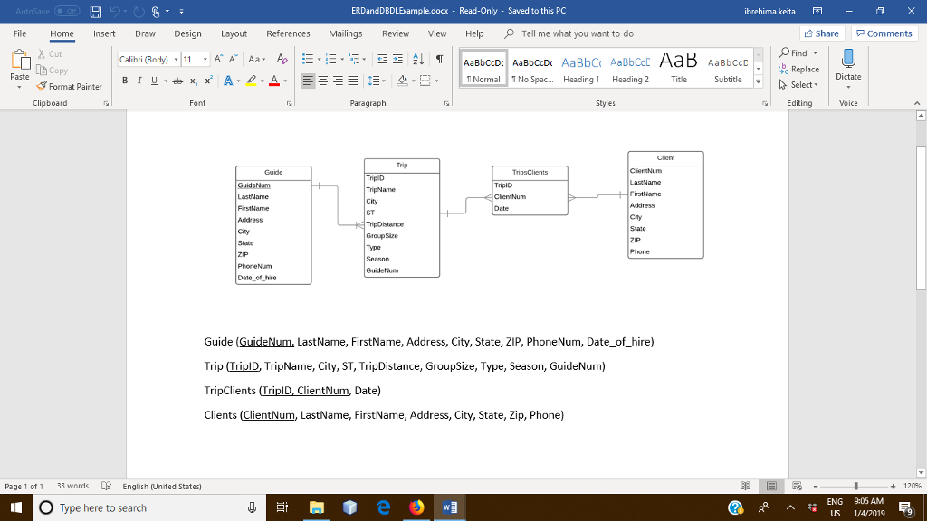Click the Word icon on the taskbar
The width and height of the screenshot is (927, 521).
pyautogui.click(x=450, y=507)
